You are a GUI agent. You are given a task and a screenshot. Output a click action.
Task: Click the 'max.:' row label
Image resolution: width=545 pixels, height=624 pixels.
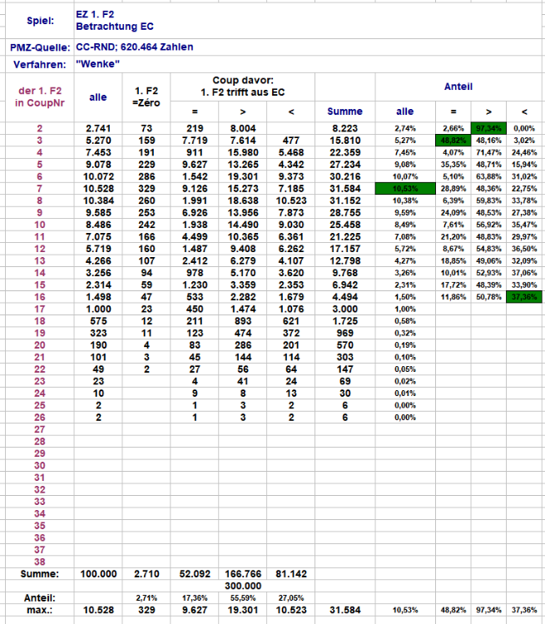pos(39,610)
